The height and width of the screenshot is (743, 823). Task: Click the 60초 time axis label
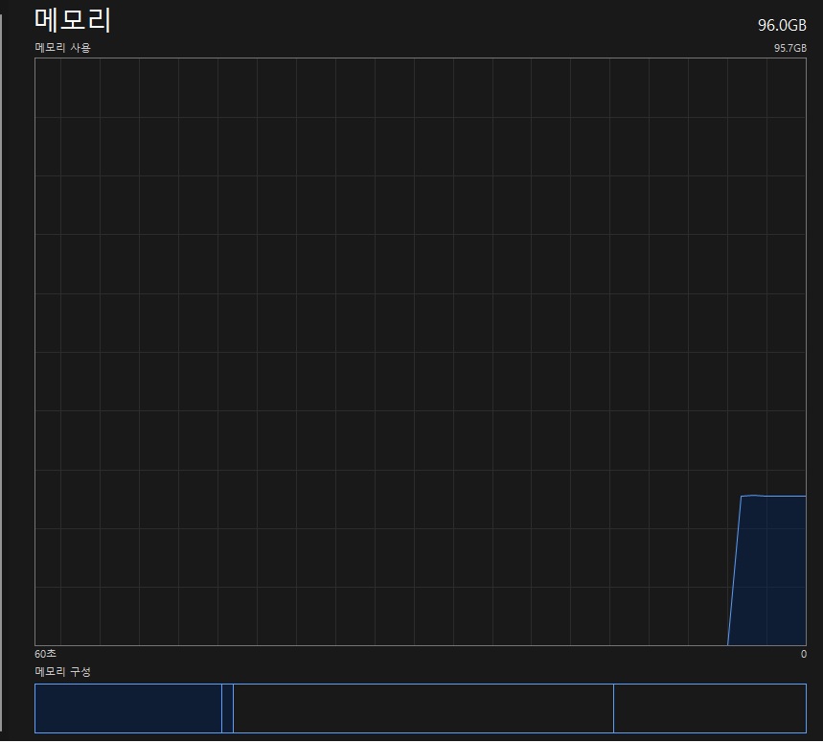coord(45,654)
